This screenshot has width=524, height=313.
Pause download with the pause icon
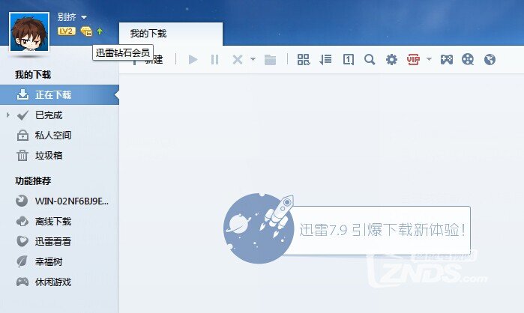tap(214, 60)
